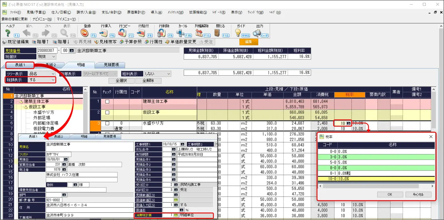Switch to the 見積要項 tab
The image size is (444, 220).
coord(111,65)
